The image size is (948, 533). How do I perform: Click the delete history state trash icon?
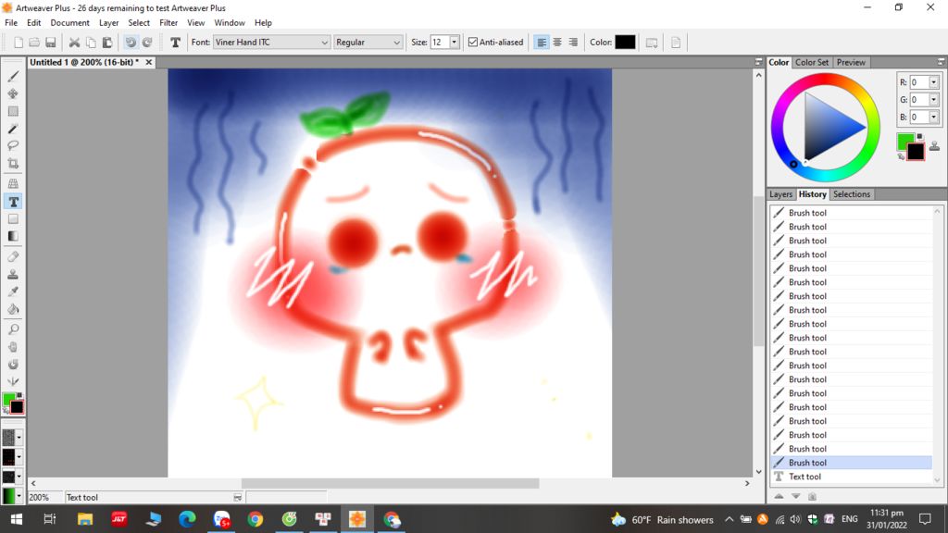[x=812, y=496]
